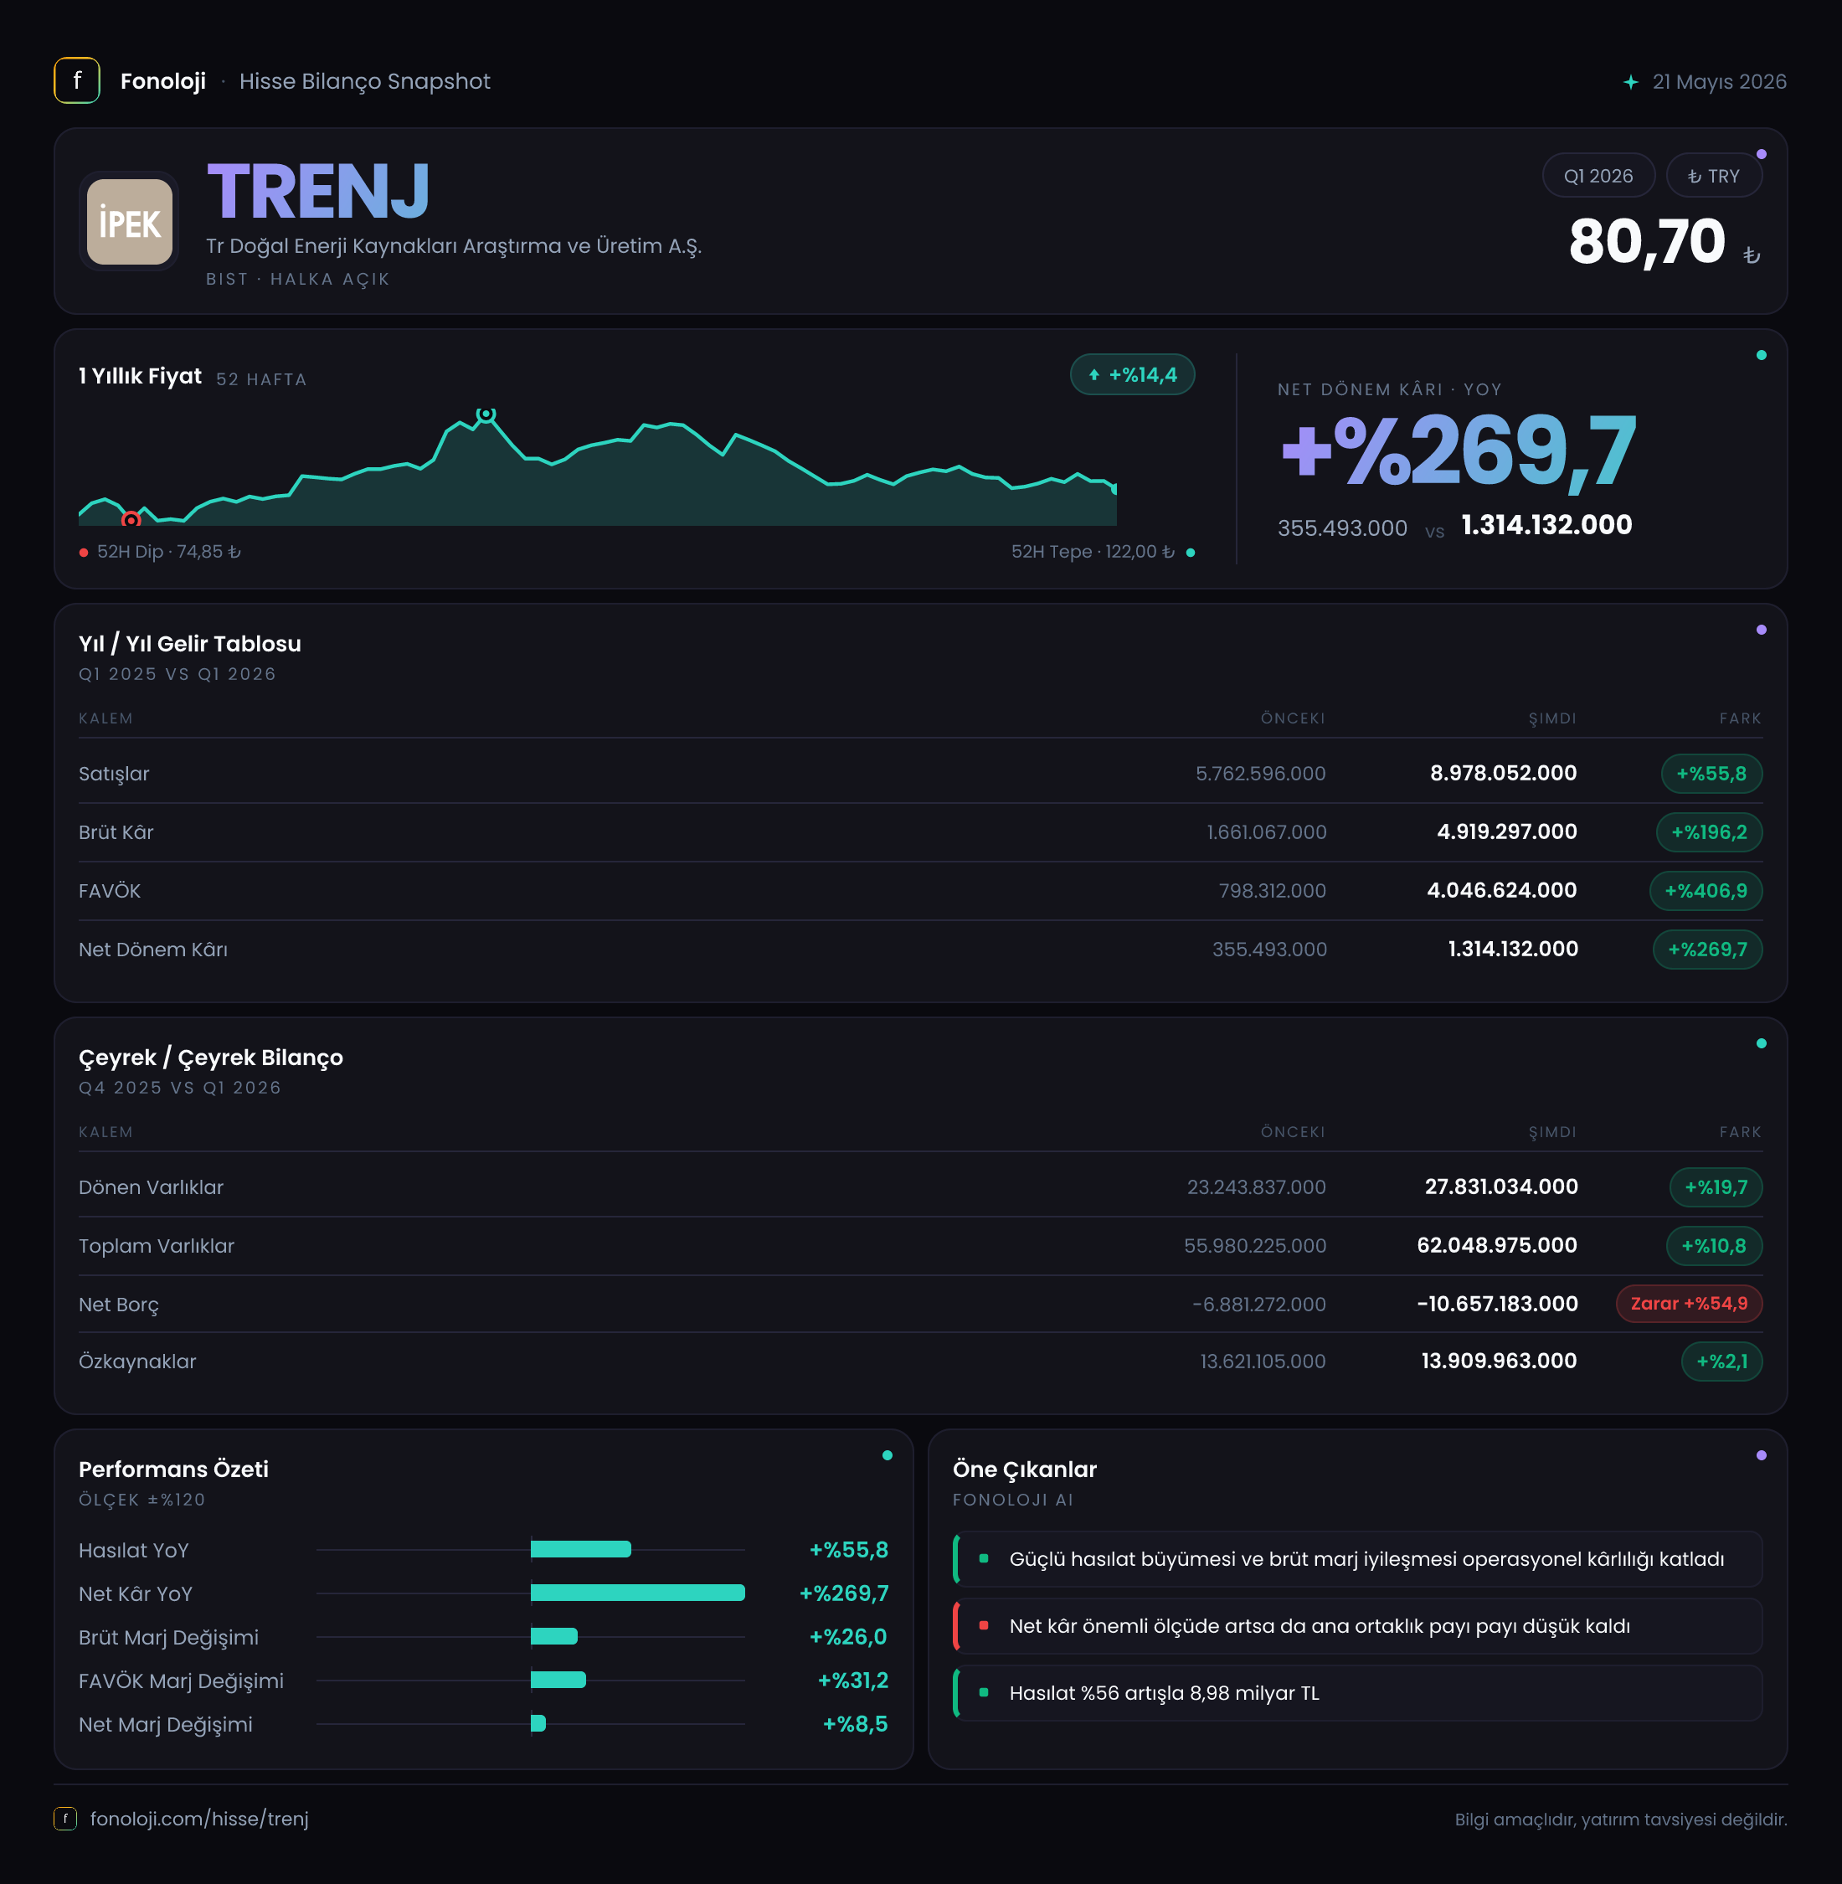Click the +%196,2 badge in the Brüt Kâr row
Viewport: 1842px width, 1884px height.
click(x=1710, y=832)
